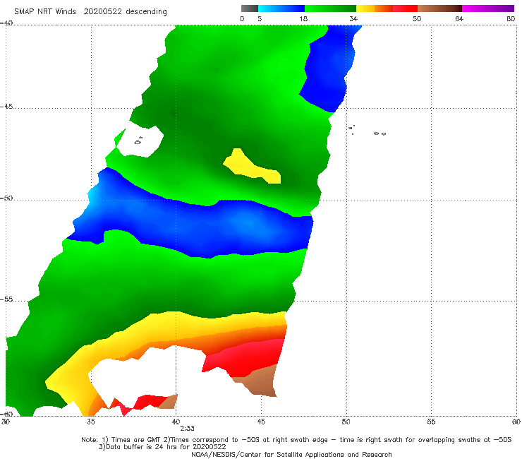Image resolution: width=522 pixels, height=459 pixels.
Task: Click the '34' label under the color bar
Action: pyautogui.click(x=353, y=19)
